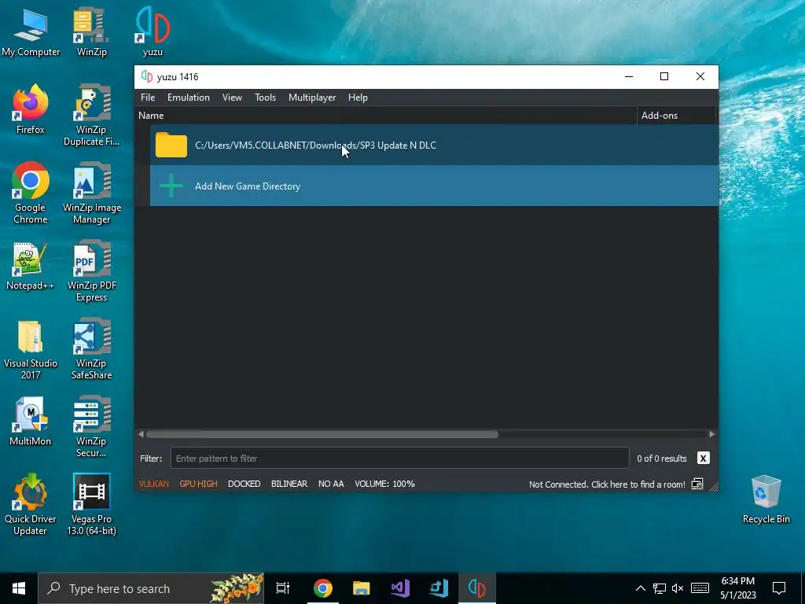
Task: Focus the filter pattern input field
Action: (400, 459)
